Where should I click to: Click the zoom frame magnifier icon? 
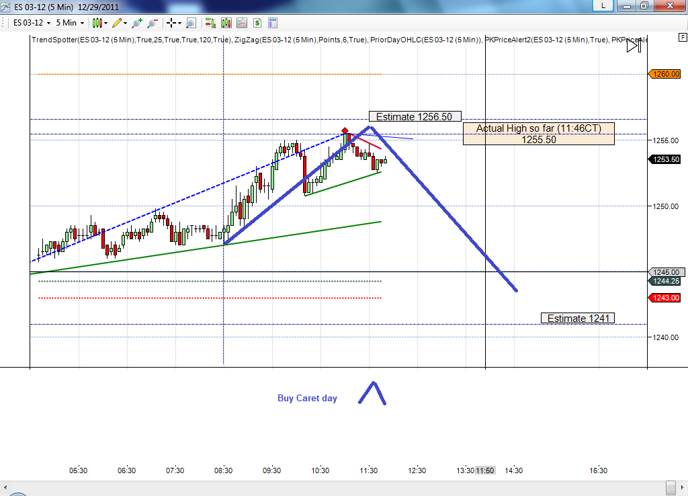tap(191, 23)
